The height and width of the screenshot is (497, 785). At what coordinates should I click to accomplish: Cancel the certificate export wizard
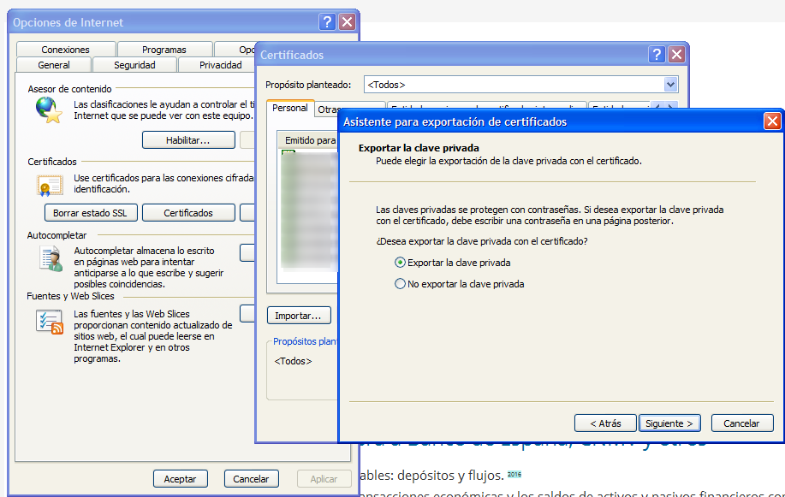tap(742, 423)
